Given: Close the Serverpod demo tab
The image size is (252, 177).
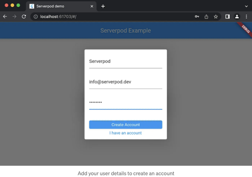Looking at the screenshot, I should point(92,6).
